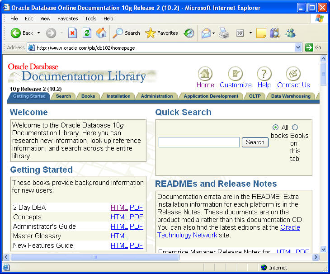Expand the Back history dropdown arrow
Viewport: 330px width, 274px height.
[x=38, y=33]
